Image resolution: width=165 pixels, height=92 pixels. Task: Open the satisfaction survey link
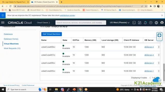[x=67, y=15]
